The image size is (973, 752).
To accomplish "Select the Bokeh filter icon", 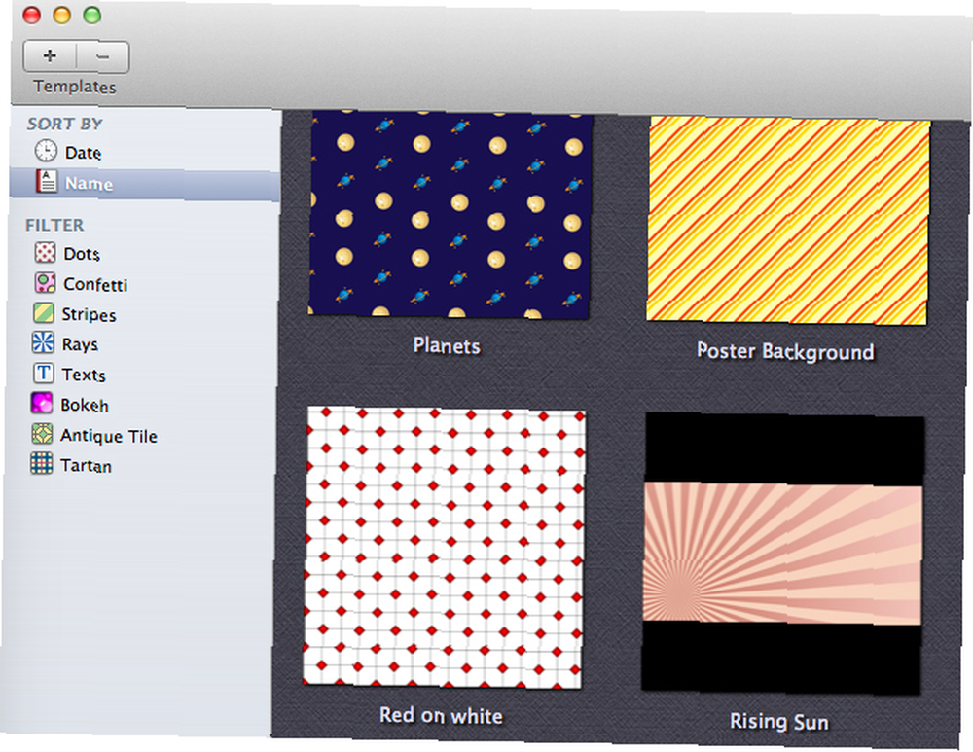I will point(42,403).
